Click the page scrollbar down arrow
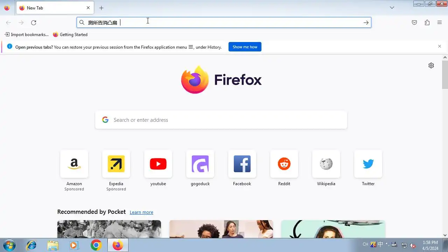This screenshot has width=448, height=252. coord(445,235)
